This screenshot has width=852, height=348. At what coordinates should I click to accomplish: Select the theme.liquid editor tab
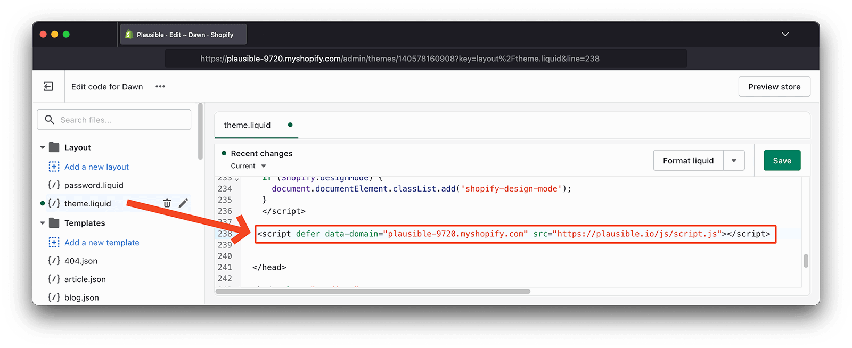pyautogui.click(x=247, y=125)
